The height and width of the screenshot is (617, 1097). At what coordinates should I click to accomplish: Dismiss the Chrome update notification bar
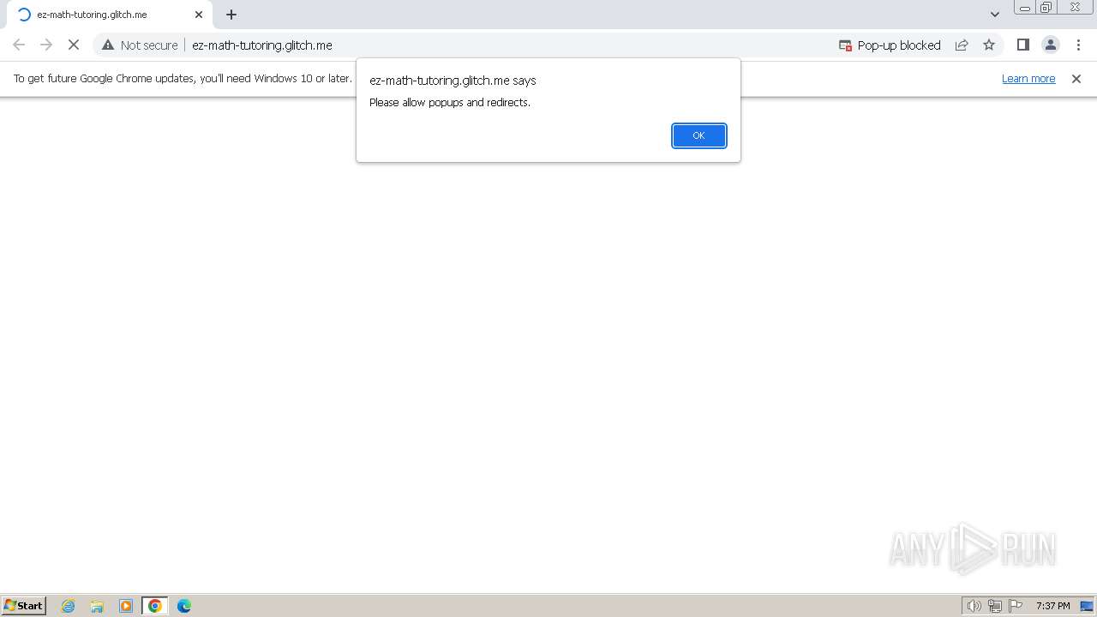pos(1076,79)
